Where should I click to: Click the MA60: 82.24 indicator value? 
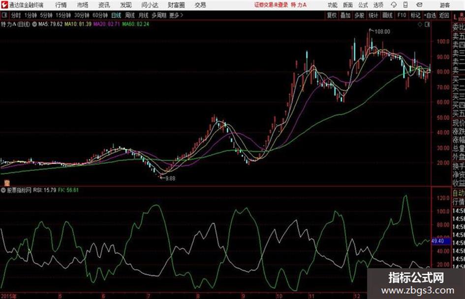point(135,24)
